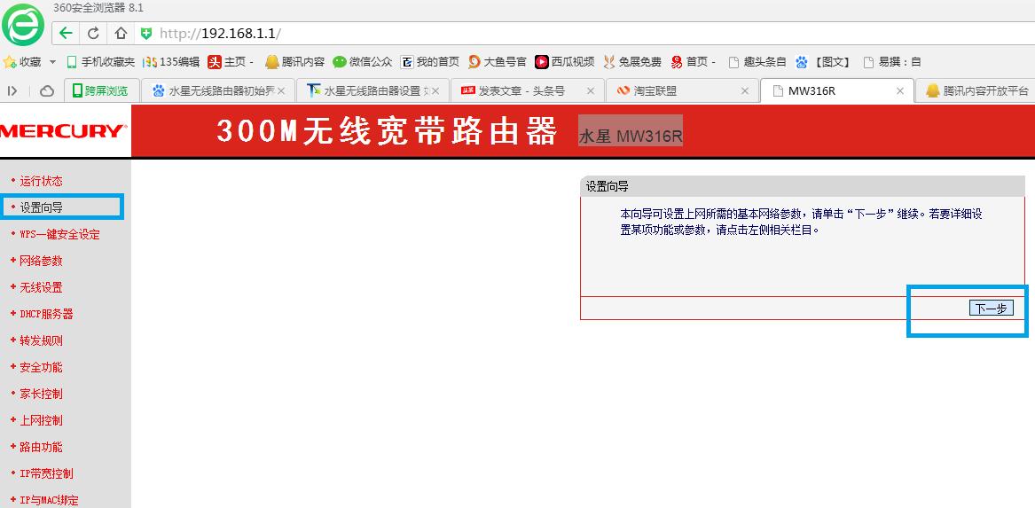Click the 360 browser logo
Screen dimensions: 1035x508
(x=22, y=24)
